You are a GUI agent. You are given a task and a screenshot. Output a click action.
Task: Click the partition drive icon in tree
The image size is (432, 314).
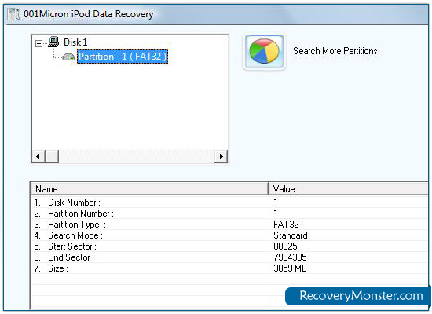68,57
